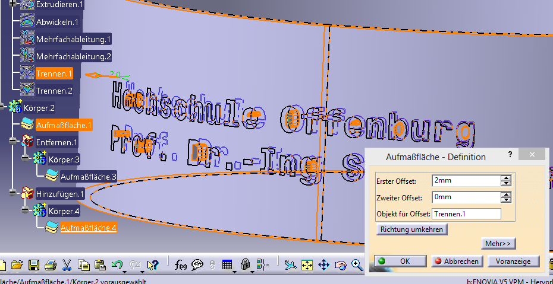Viewport: 553px width, 284px height.
Task: Undo the last action with green arrow
Action: coord(117,264)
